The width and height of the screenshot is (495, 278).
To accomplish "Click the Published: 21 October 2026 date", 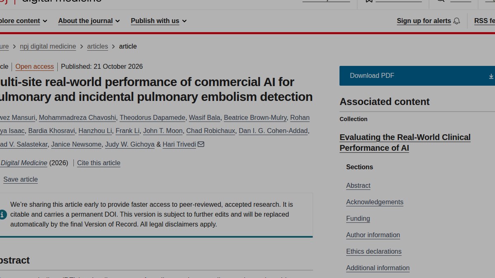I will (x=102, y=67).
